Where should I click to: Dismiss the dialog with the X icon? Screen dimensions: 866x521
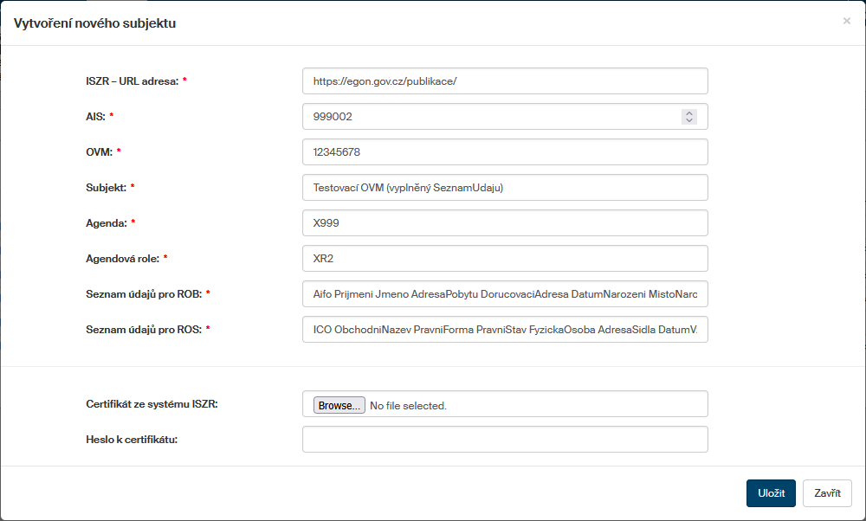coord(846,21)
